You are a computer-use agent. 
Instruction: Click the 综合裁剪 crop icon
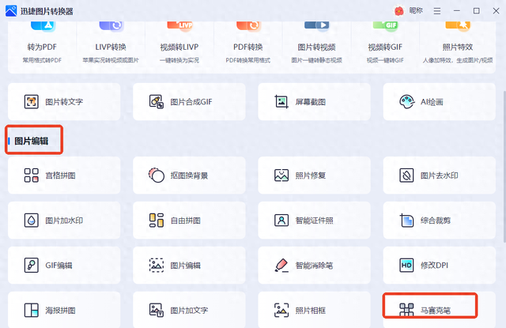point(406,221)
